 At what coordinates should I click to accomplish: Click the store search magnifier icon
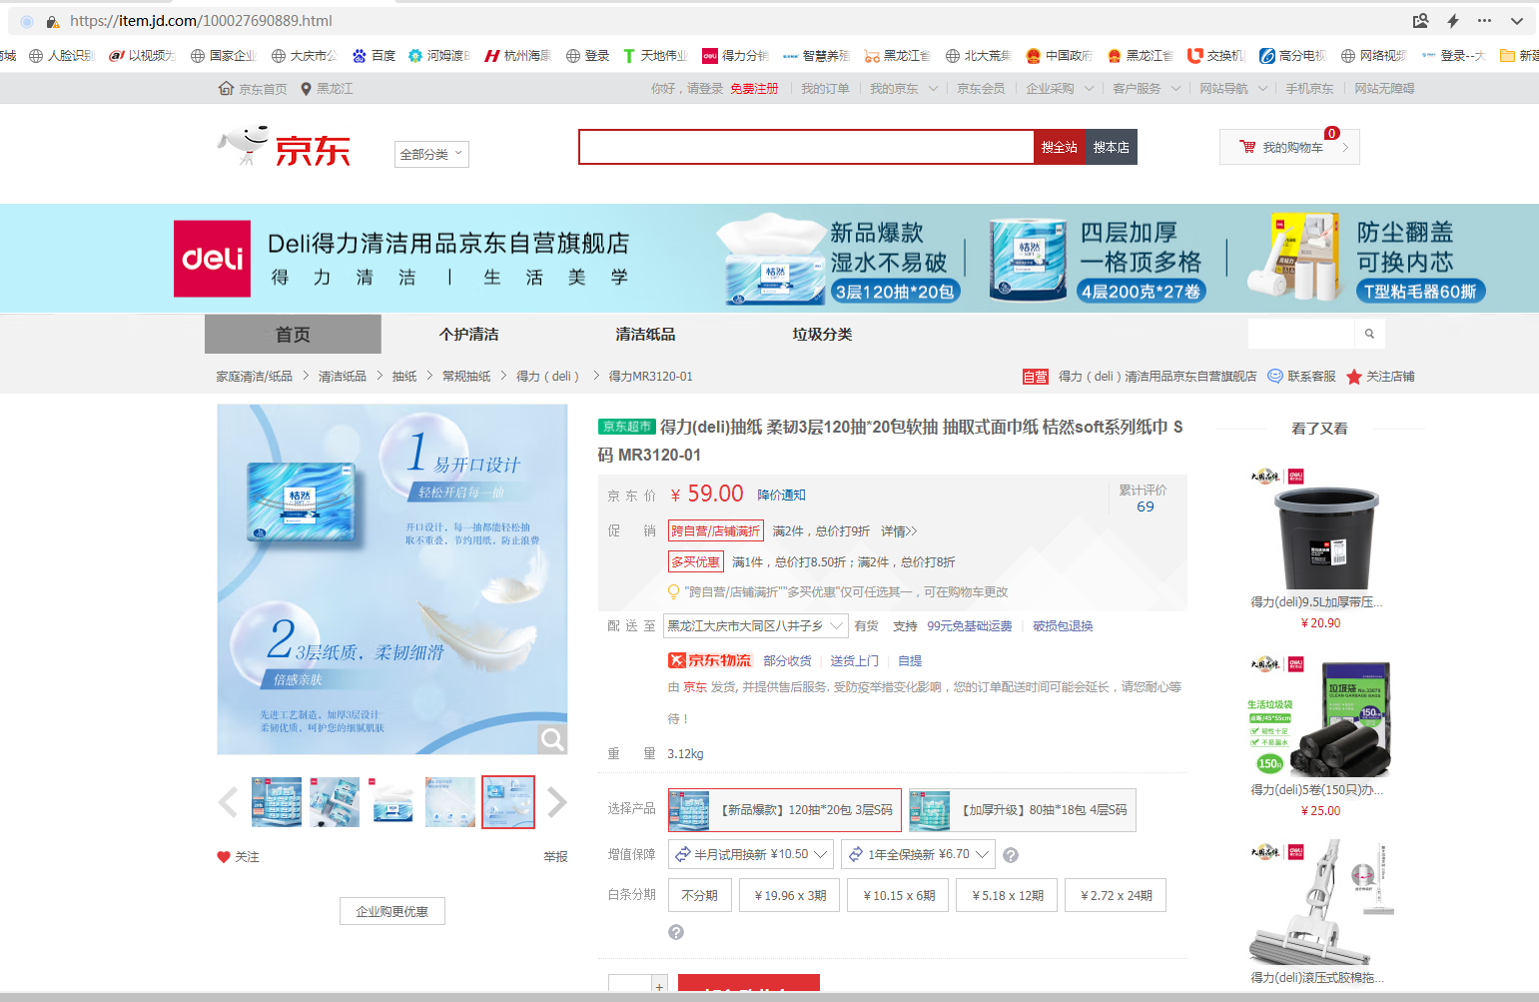point(1369,334)
